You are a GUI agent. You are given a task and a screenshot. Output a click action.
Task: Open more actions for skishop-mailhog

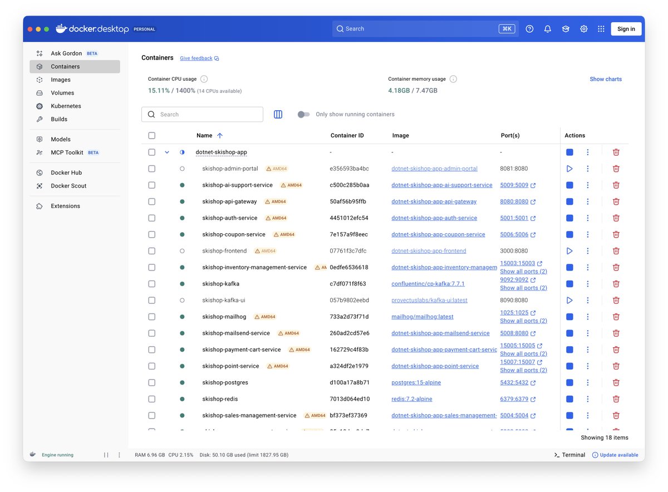coord(588,317)
